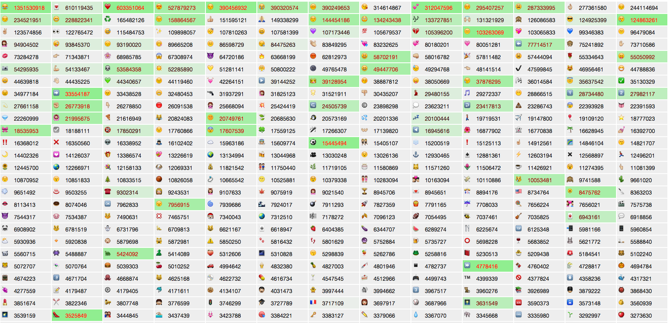Select the four leaf clover next to 17559125
The width and height of the screenshot is (669, 323).
(x=262, y=130)
